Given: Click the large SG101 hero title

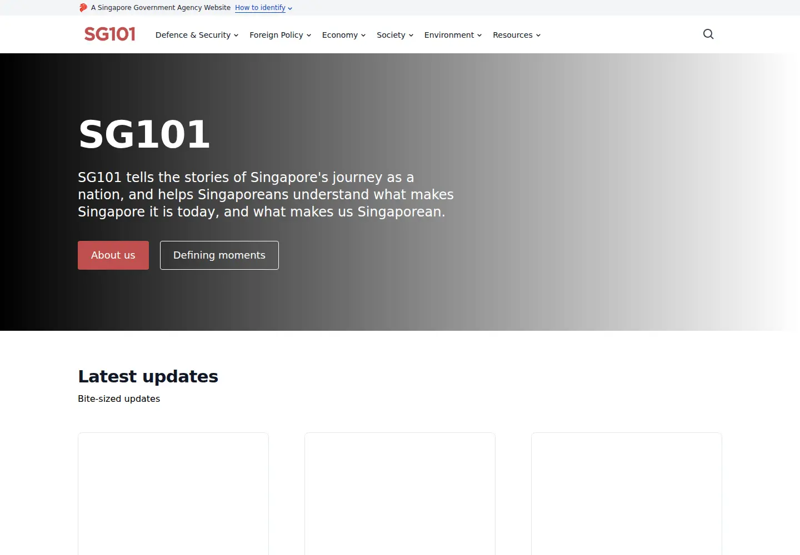Looking at the screenshot, I should coord(144,134).
